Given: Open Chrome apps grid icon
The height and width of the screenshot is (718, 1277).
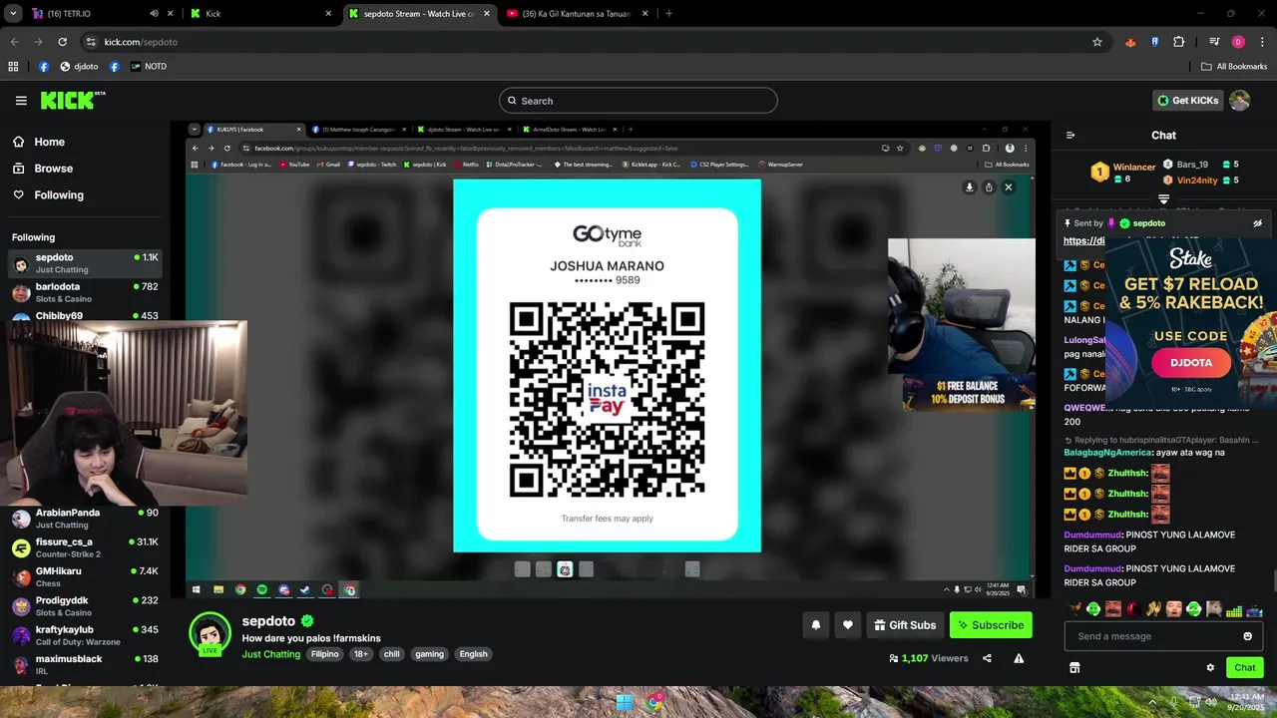Looking at the screenshot, I should tap(13, 67).
